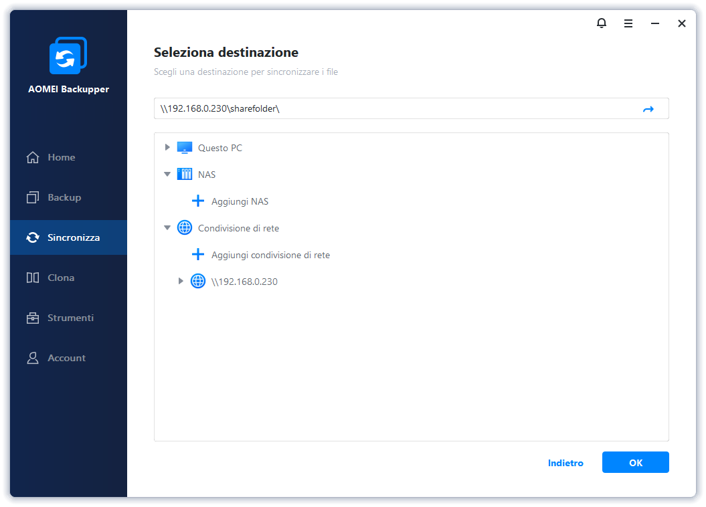Click the Backup icon in sidebar
Viewport: 706px width, 507px height.
tap(33, 197)
